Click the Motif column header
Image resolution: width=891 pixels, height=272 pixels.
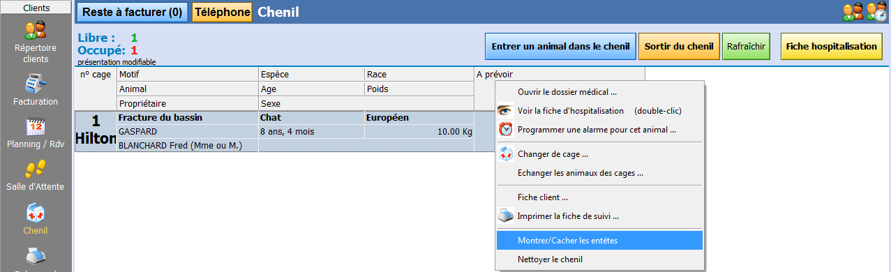188,75
